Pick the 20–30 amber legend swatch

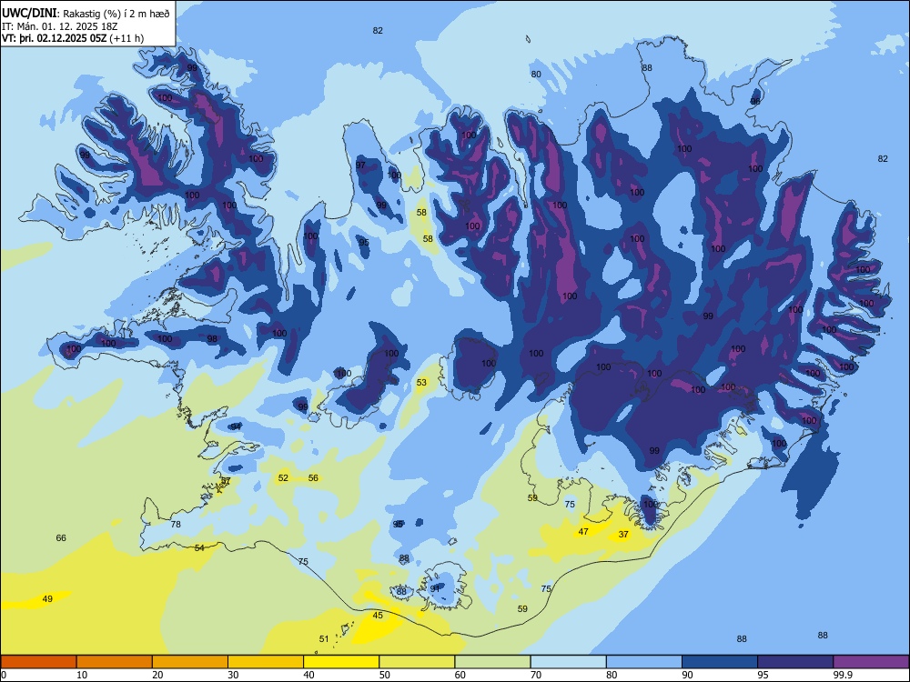point(190,662)
